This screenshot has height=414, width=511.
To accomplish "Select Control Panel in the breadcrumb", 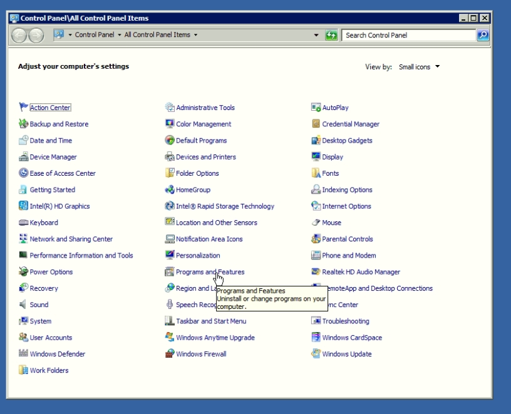I will tap(95, 35).
